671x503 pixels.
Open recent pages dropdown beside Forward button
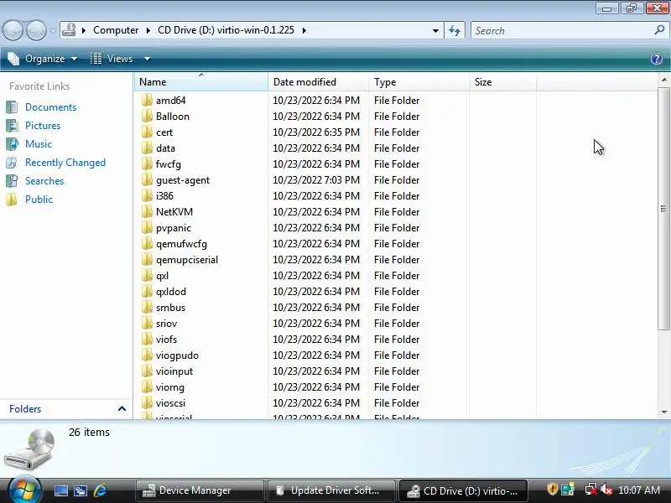pos(53,30)
